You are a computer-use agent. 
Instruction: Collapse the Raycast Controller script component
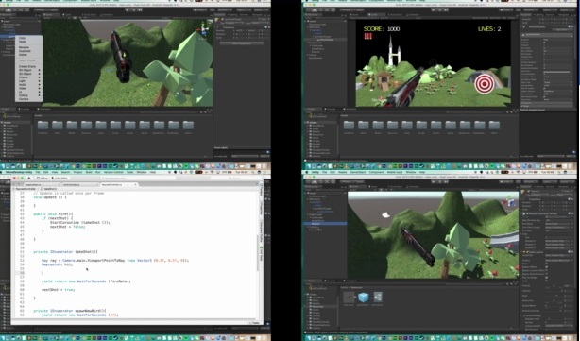(x=521, y=213)
